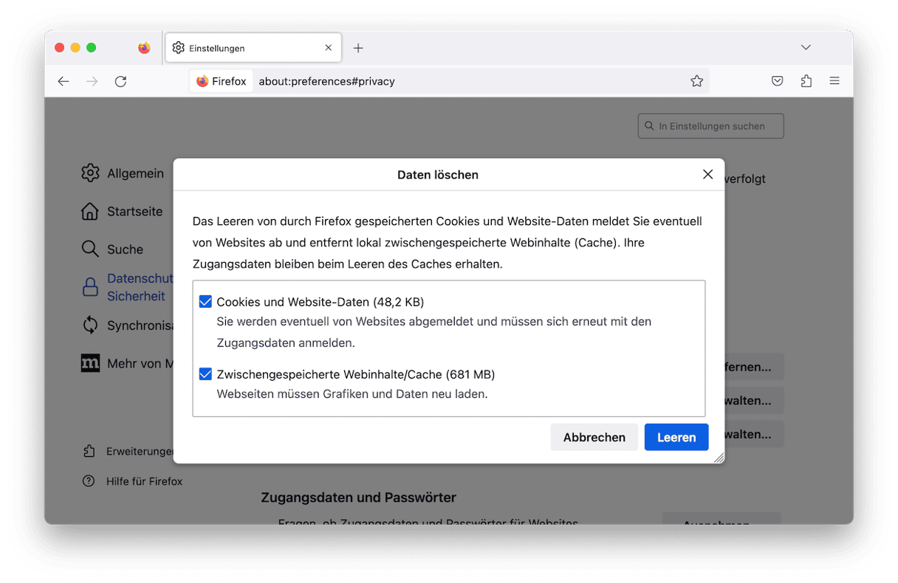Click the Firefox View icon
Image resolution: width=898 pixels, height=583 pixels.
click(144, 48)
